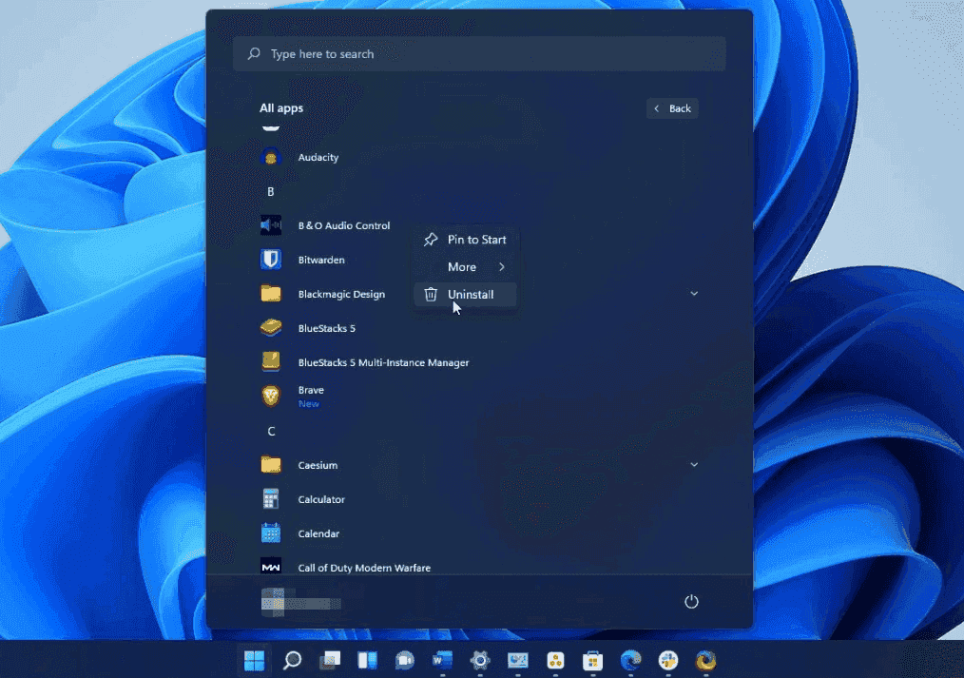
Task: Open the blurred user account button
Action: (300, 602)
